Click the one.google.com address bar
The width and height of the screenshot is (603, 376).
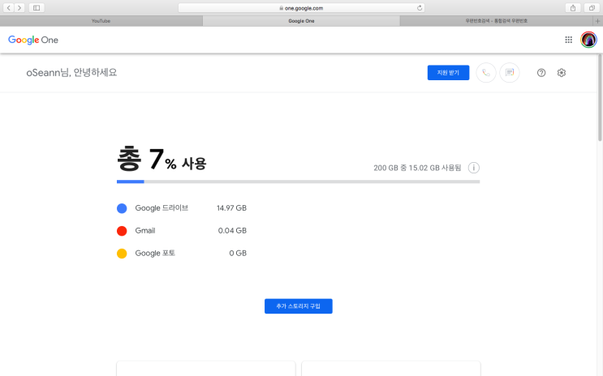301,7
